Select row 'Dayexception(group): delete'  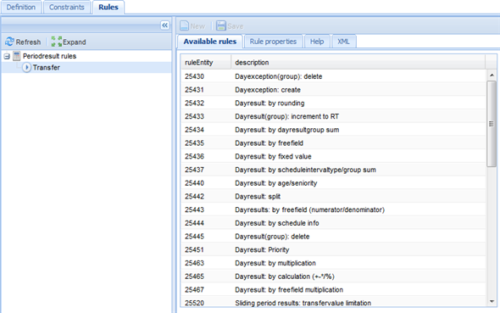tap(333, 76)
